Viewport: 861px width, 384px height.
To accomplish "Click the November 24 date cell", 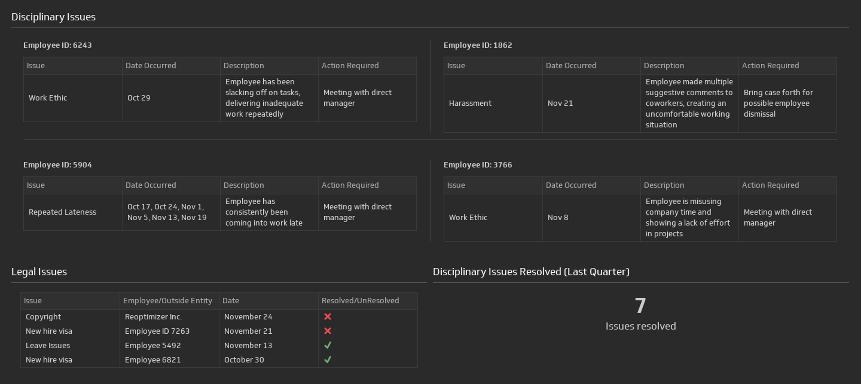I will (x=269, y=317).
